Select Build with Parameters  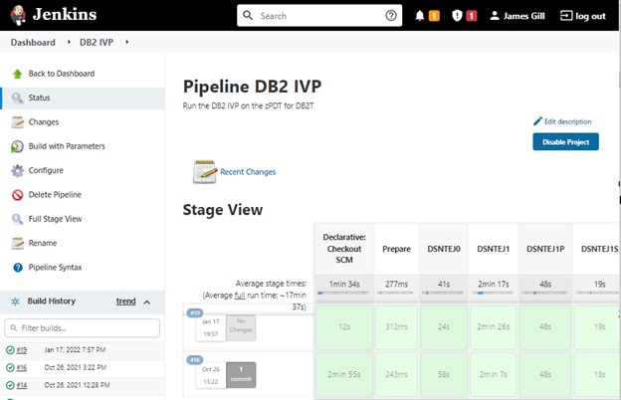67,146
